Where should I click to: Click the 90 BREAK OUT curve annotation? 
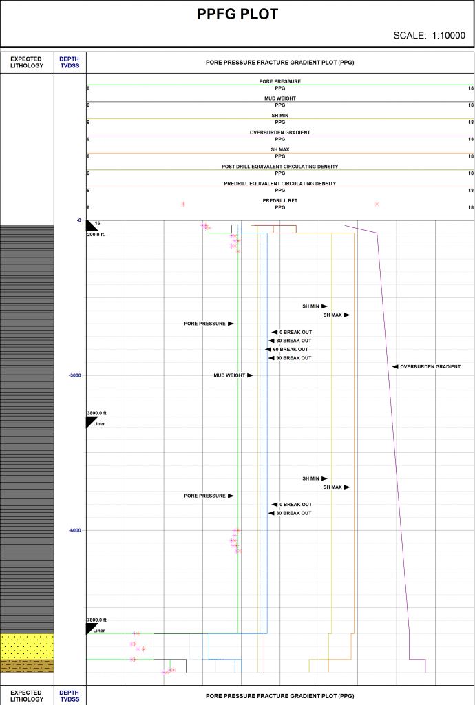293,358
